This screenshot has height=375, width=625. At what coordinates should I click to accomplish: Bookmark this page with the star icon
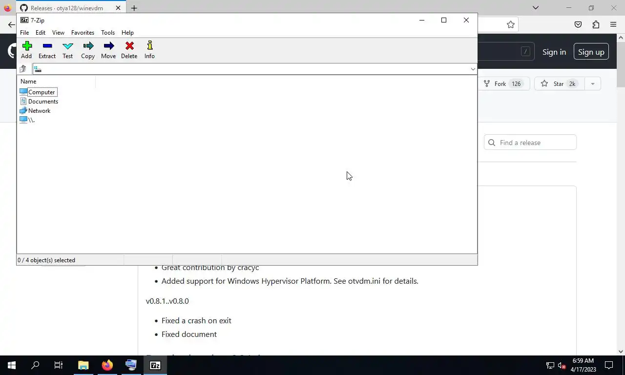[511, 24]
